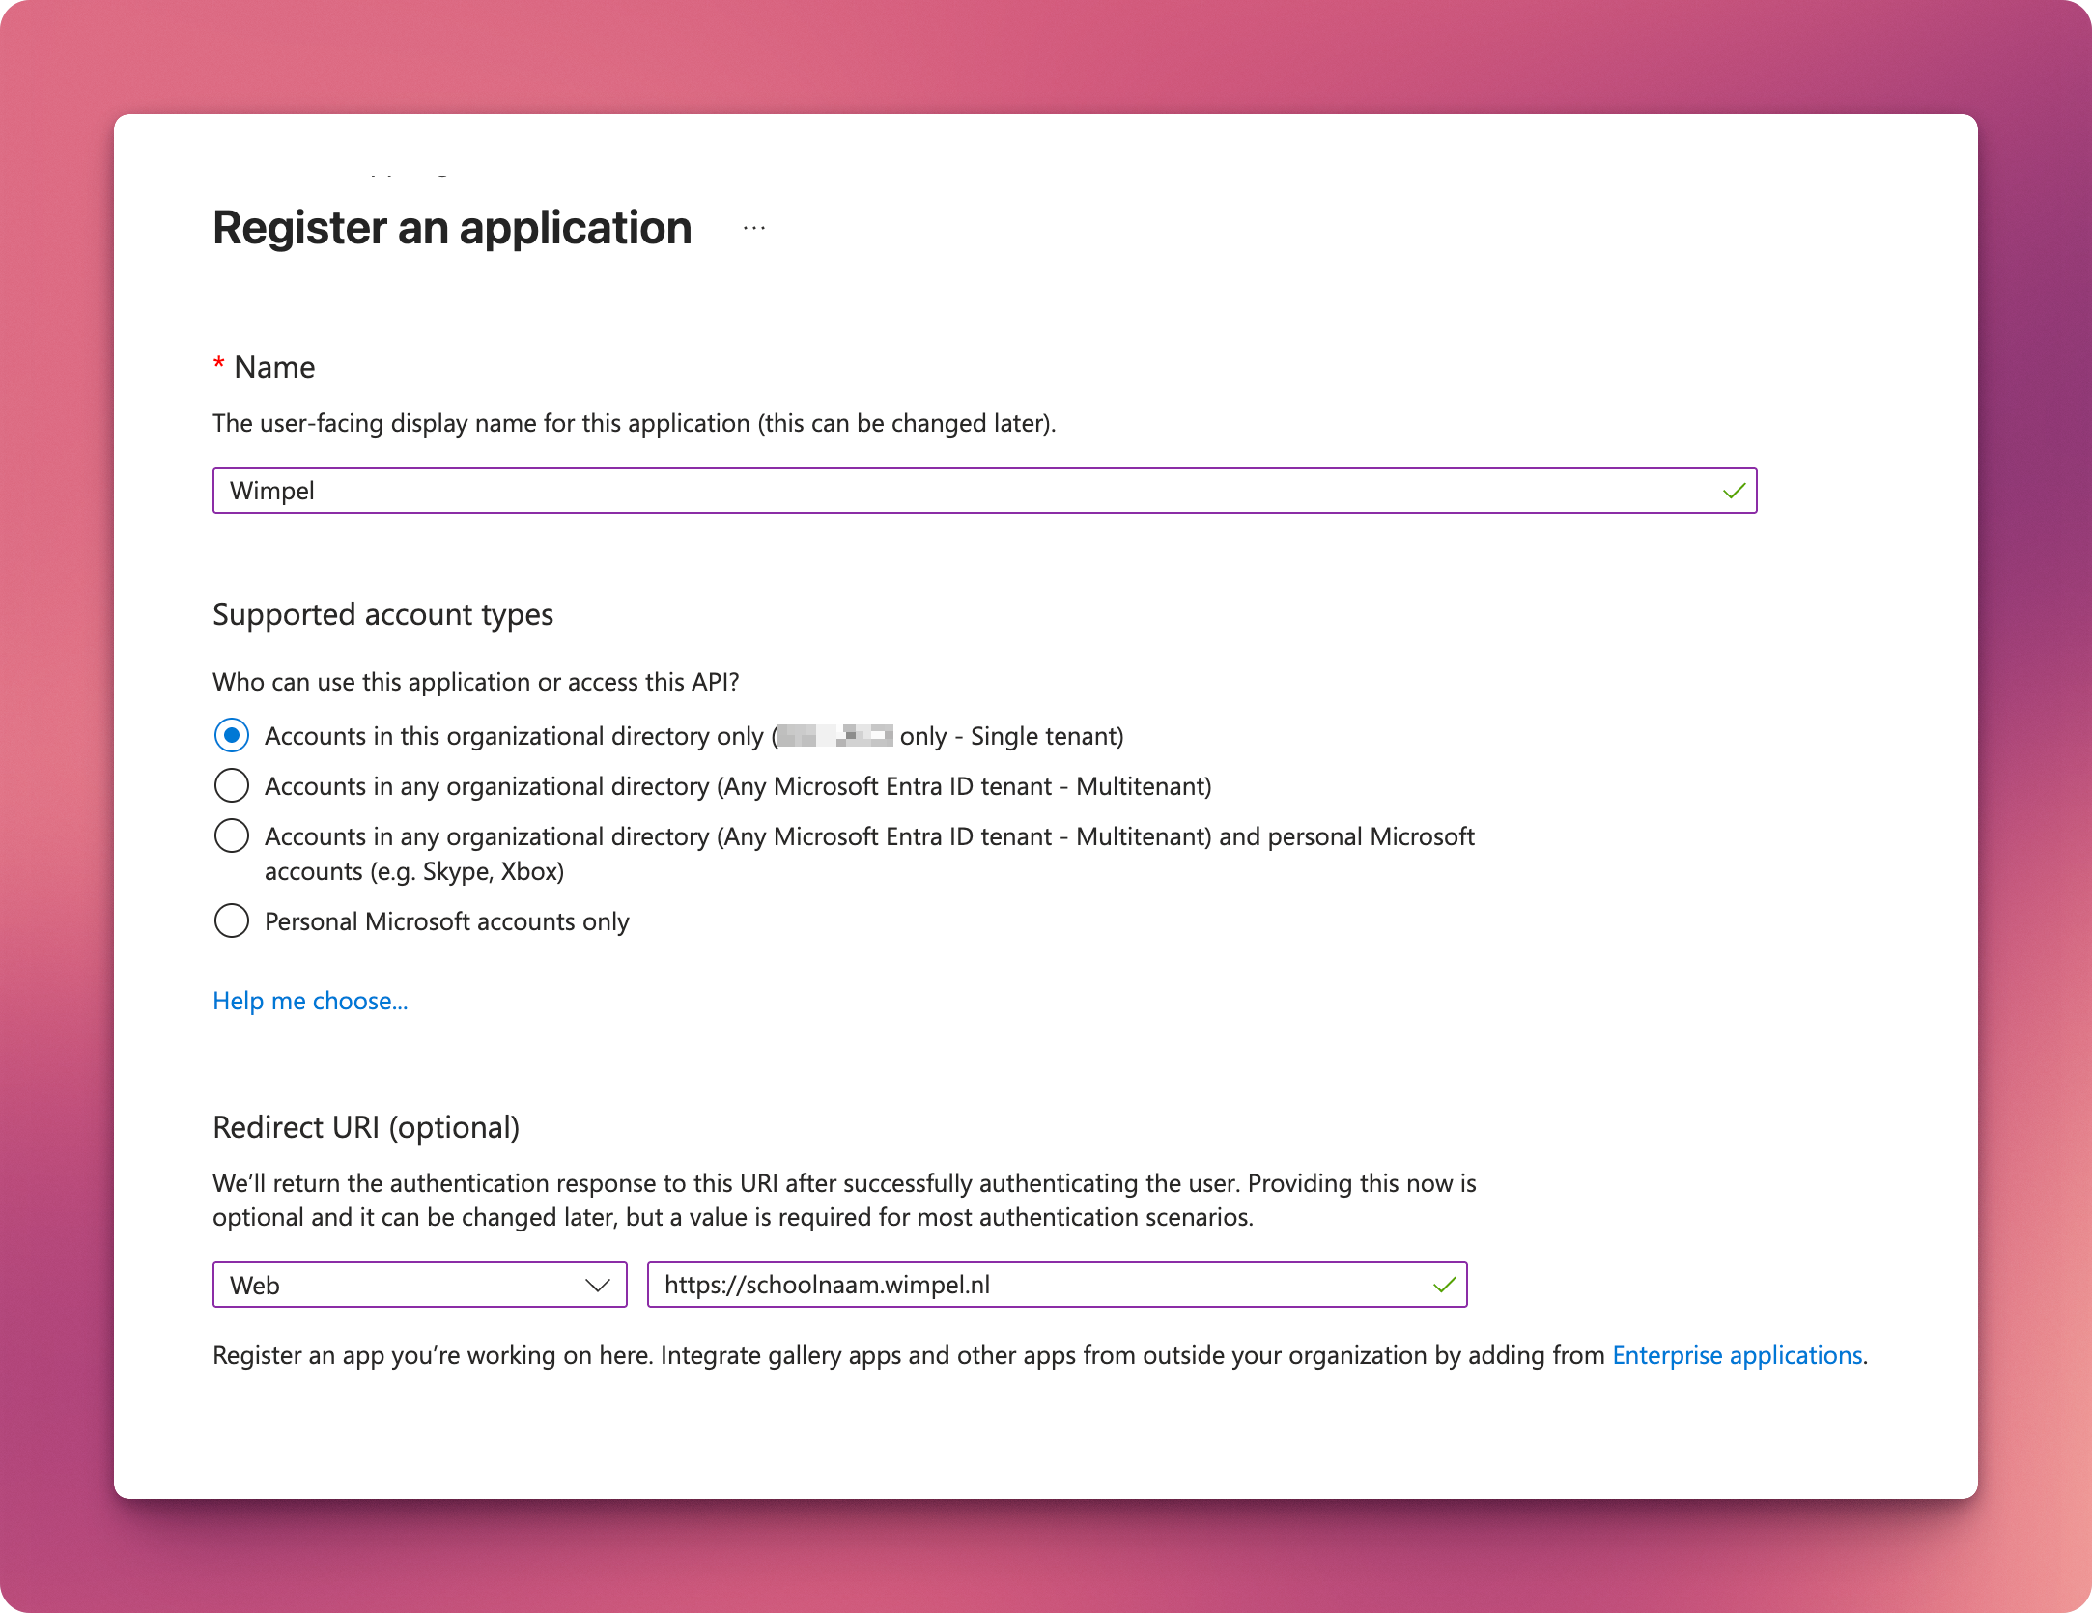The height and width of the screenshot is (1613, 2092).
Task: Click the red required asterisk before Name
Action: [x=219, y=366]
